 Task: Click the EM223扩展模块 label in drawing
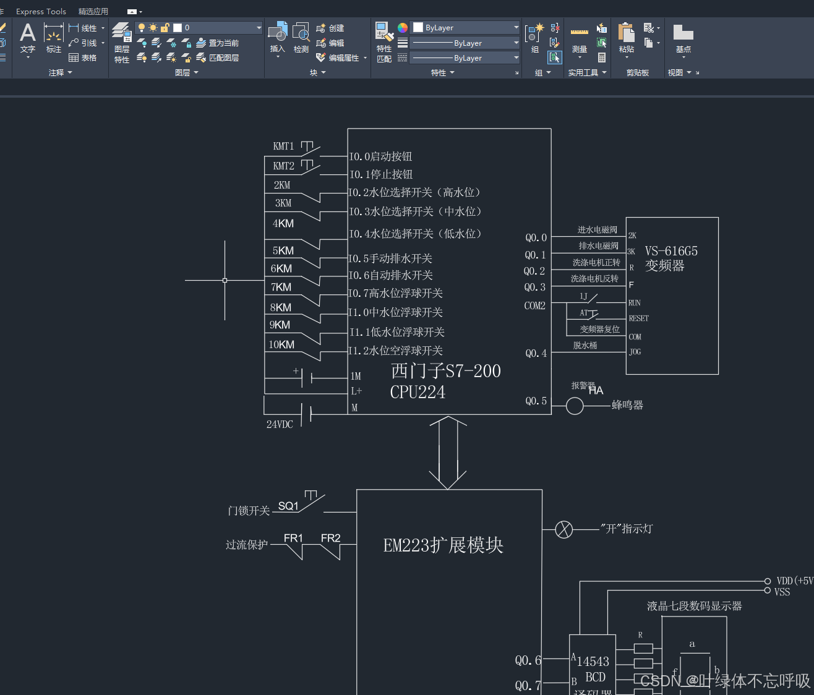click(x=443, y=545)
